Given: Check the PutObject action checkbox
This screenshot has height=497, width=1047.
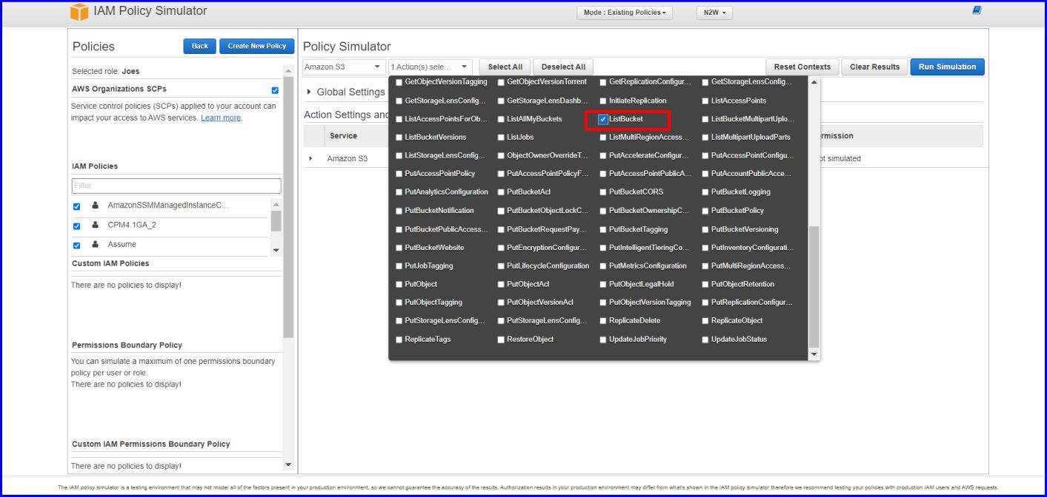Looking at the screenshot, I should pos(399,285).
